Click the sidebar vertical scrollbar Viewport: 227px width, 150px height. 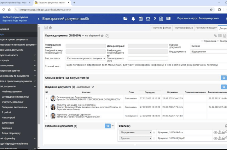39,75
